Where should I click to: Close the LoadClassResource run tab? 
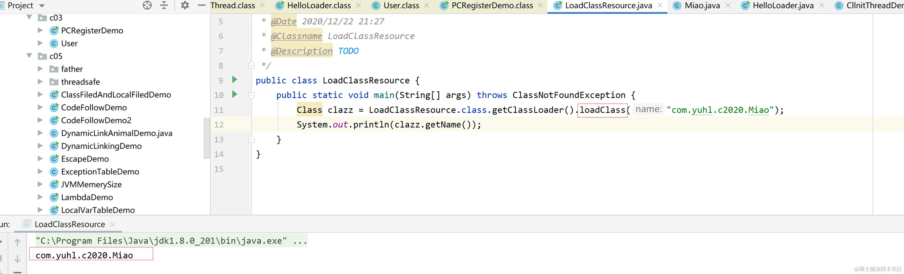113,224
